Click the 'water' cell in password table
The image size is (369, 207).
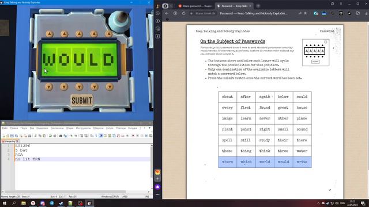302,151
